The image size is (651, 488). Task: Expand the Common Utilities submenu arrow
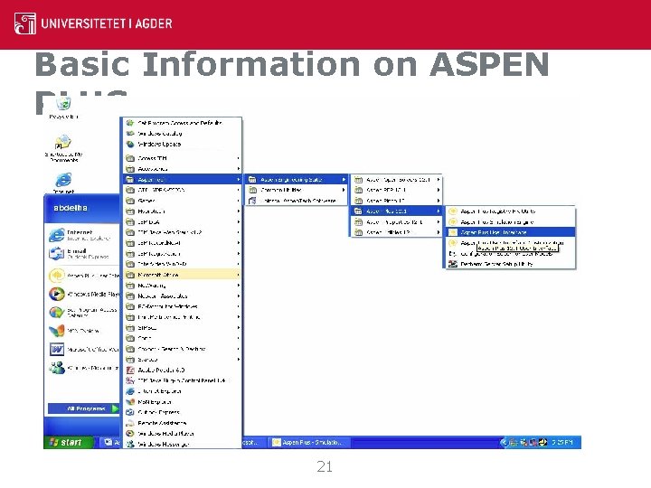tap(344, 190)
